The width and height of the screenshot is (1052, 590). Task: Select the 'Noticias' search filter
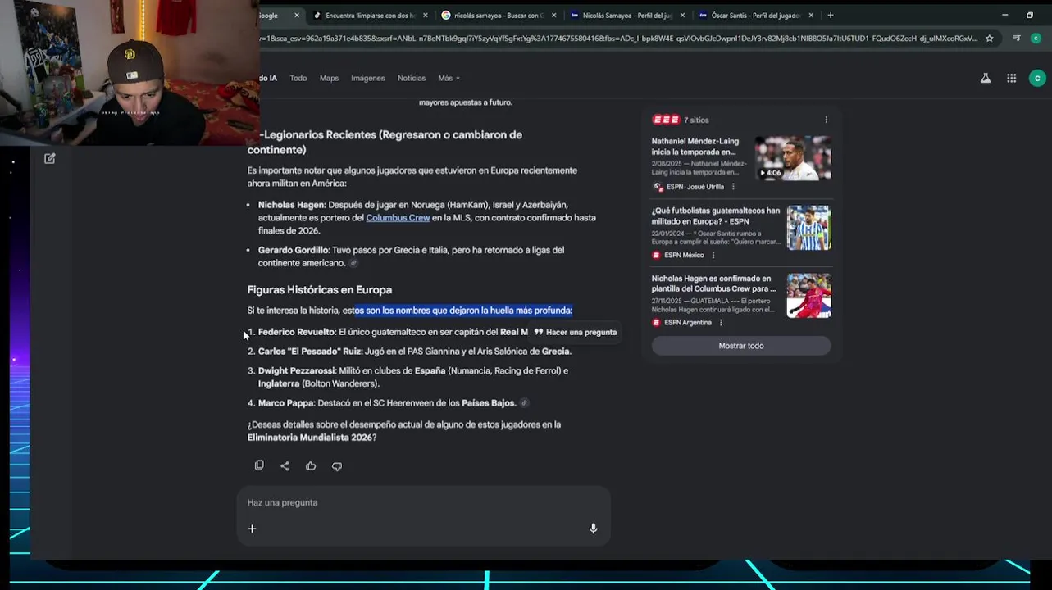[412, 78]
